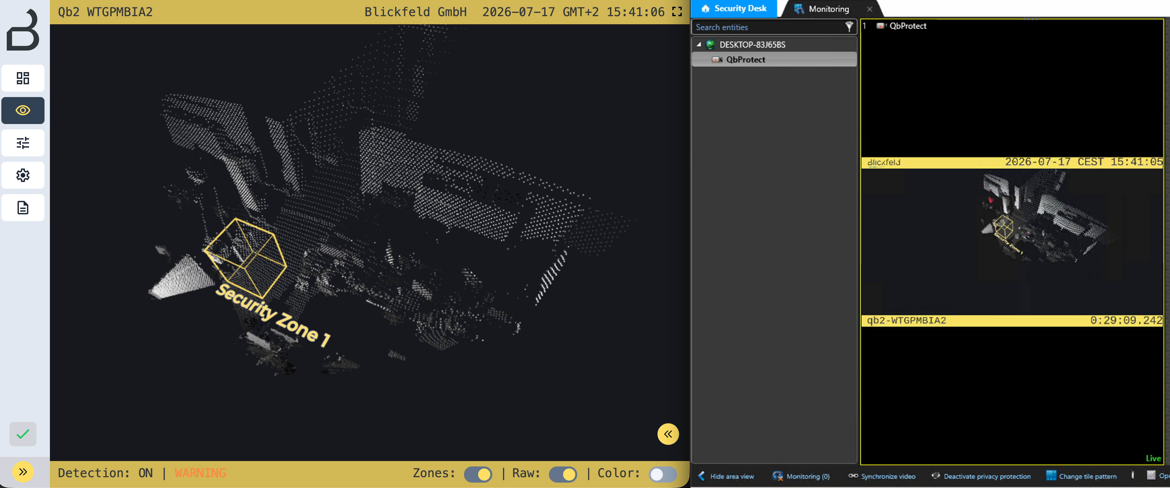Expand the sidebar with double-chevron button

pos(23,472)
